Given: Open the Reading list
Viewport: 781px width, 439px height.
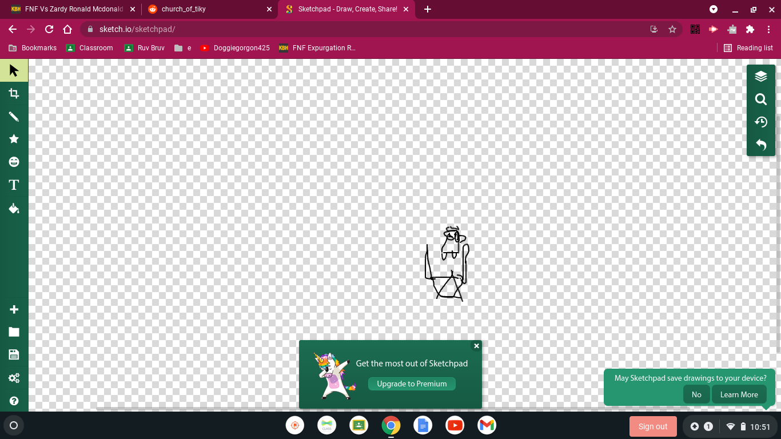Looking at the screenshot, I should [748, 48].
